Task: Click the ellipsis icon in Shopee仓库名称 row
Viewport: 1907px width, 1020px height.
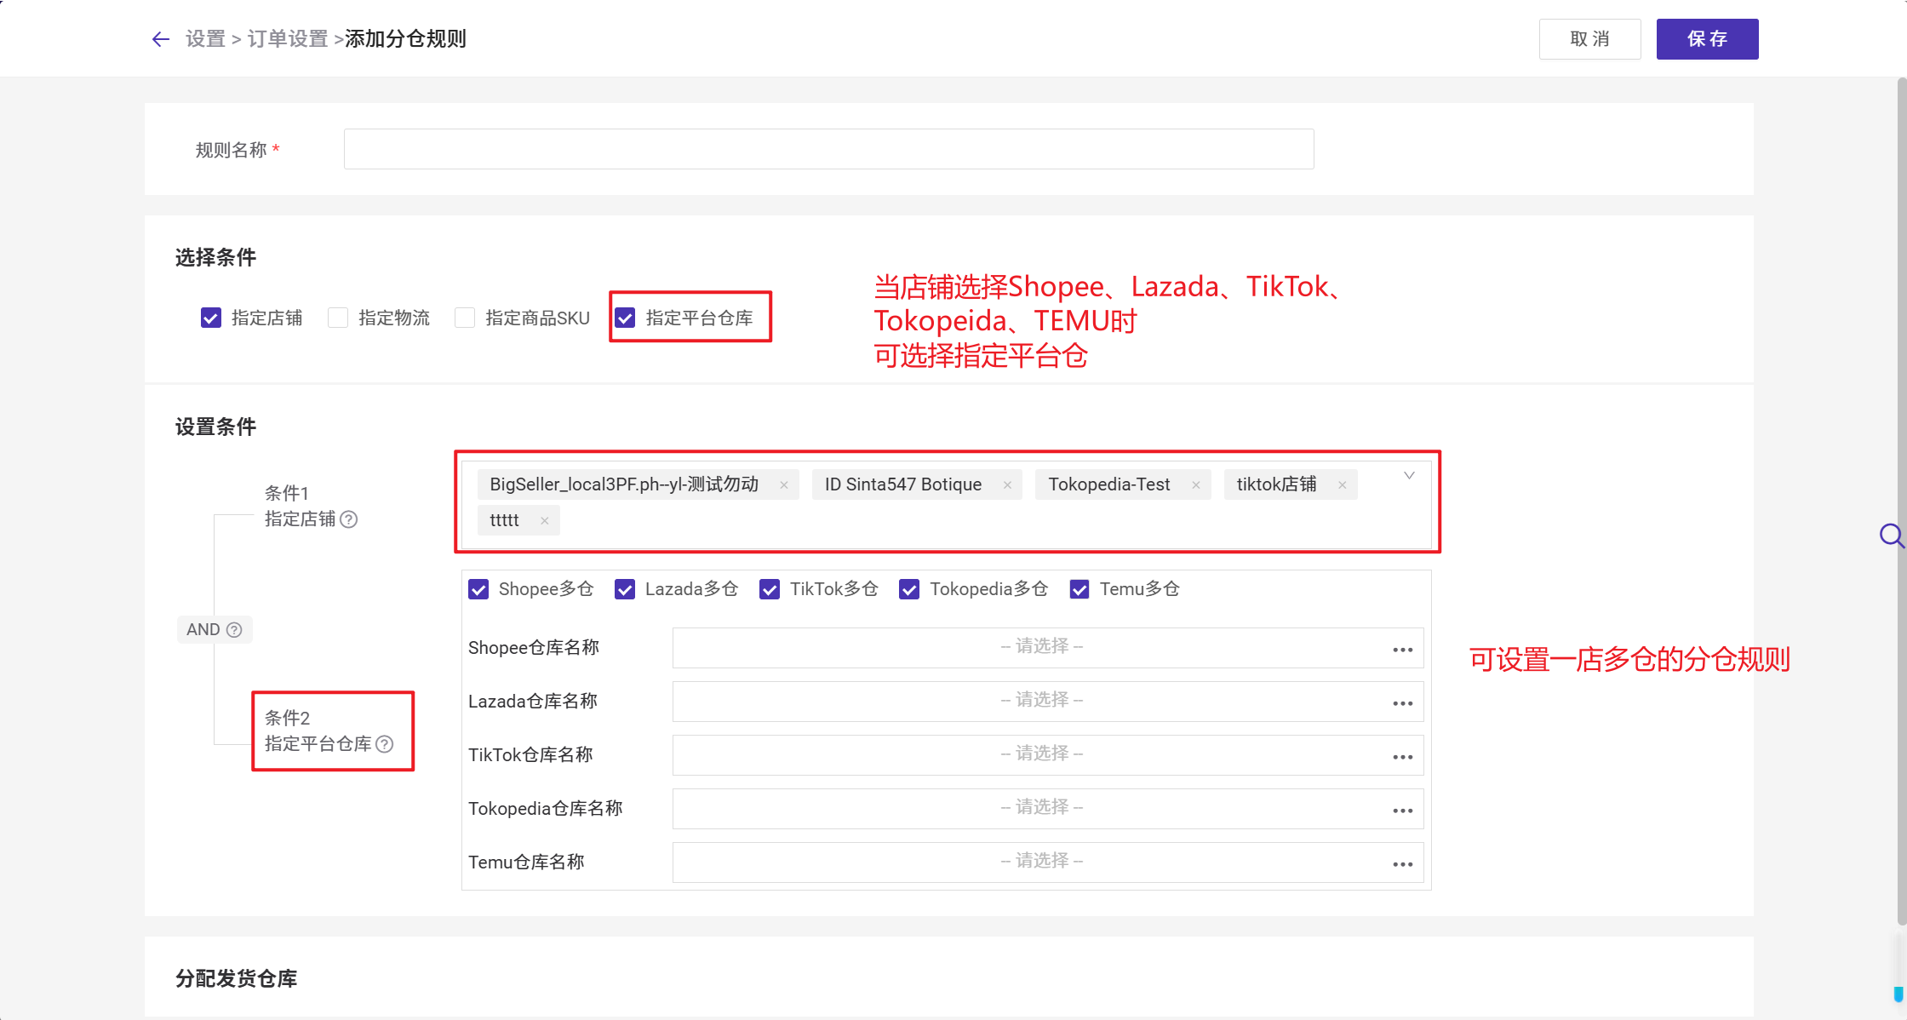Action: point(1402,650)
